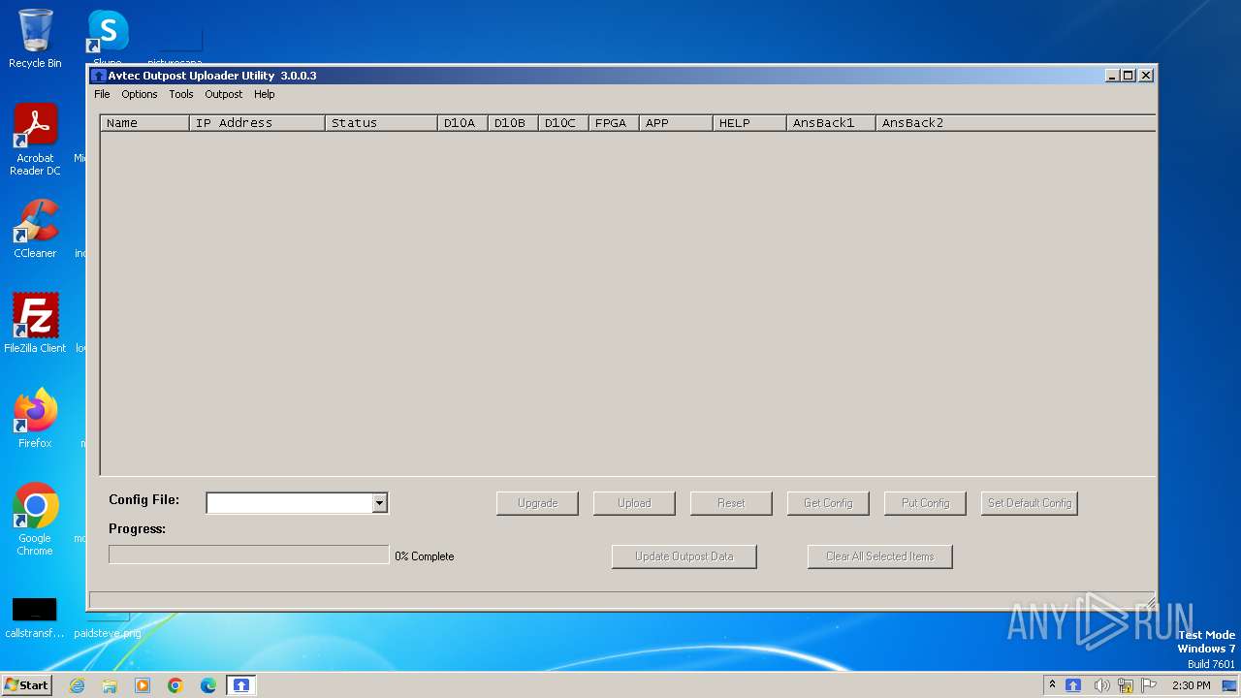Open the Windows Start button
This screenshot has width=1241, height=698.
click(x=26, y=685)
